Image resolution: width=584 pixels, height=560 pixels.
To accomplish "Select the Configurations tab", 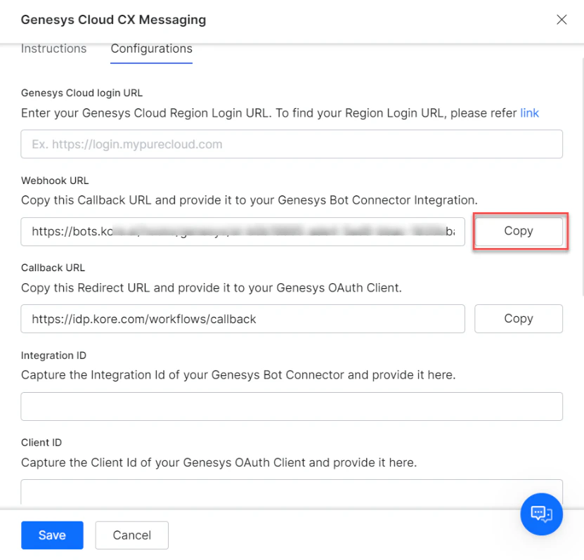I will click(x=151, y=48).
